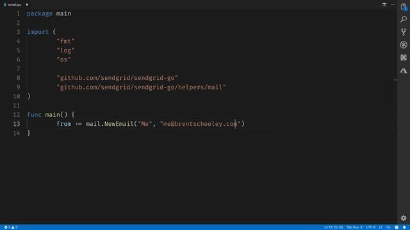Change the Go language mode
Screen dimensions: 410x230
click(x=388, y=227)
